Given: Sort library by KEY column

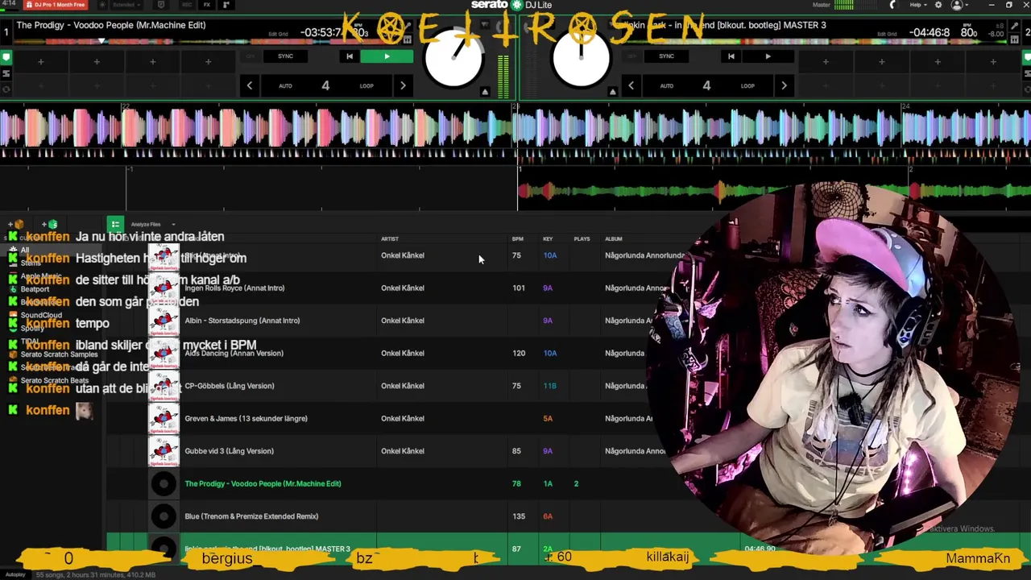Looking at the screenshot, I should coord(548,239).
